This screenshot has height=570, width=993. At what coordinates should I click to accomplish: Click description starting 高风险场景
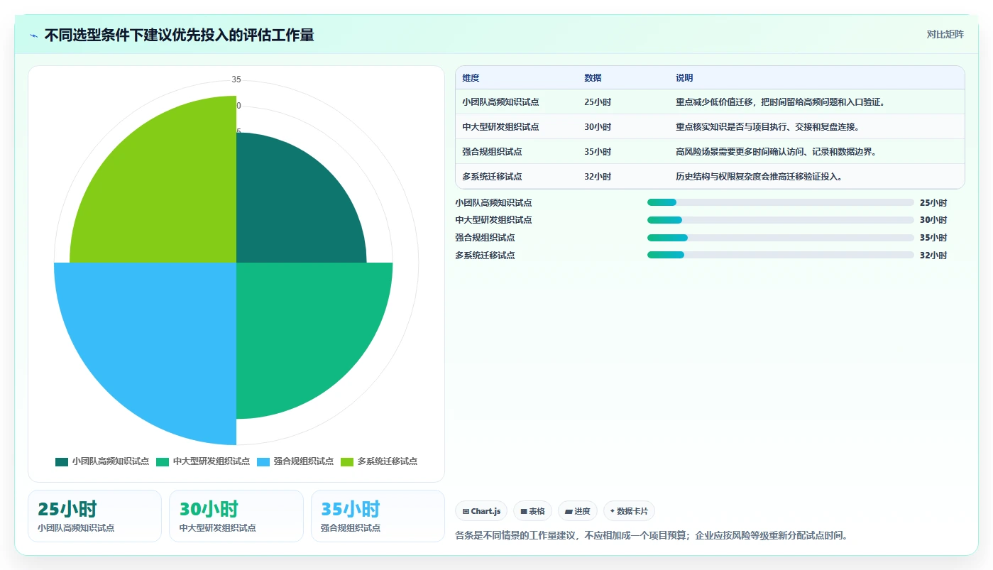pyautogui.click(x=776, y=152)
